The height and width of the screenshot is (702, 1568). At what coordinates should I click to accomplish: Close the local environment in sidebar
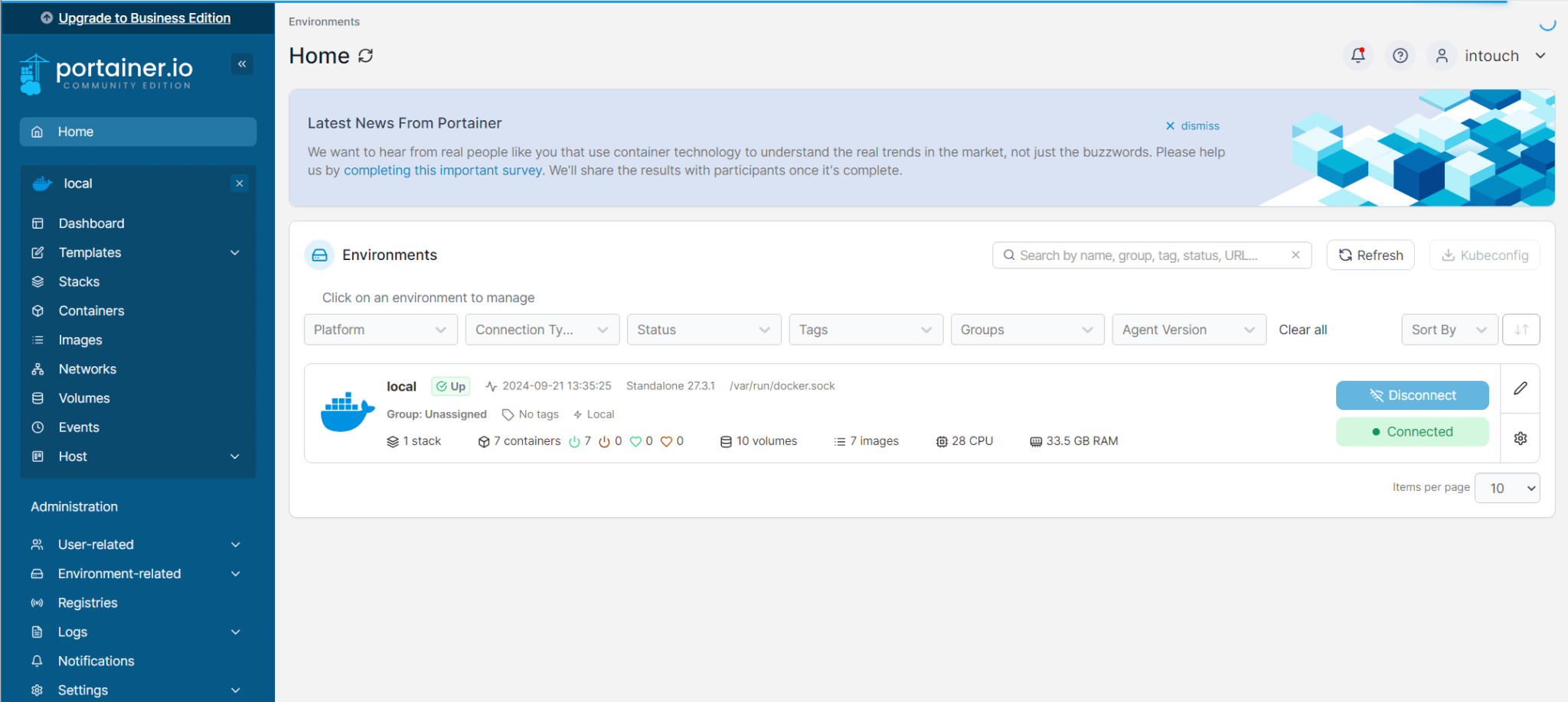240,184
